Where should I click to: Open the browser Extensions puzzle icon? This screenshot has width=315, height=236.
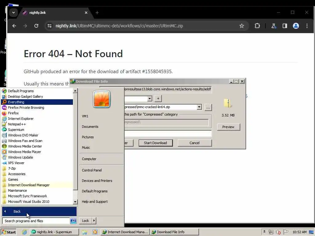click(x=257, y=26)
